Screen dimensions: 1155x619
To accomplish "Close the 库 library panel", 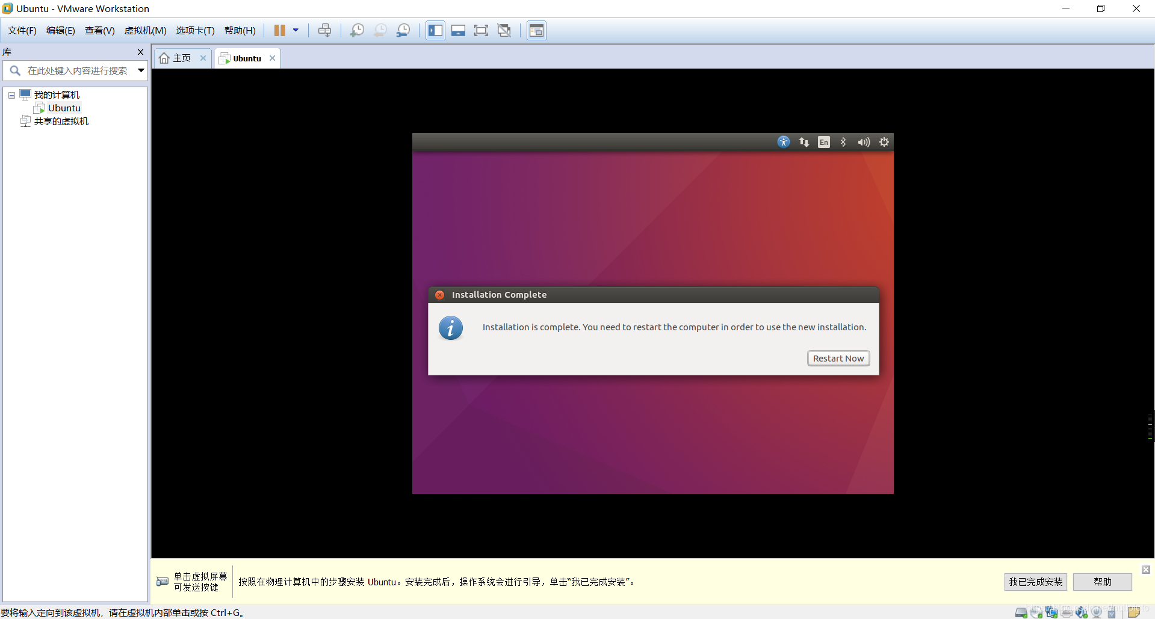I will coord(141,52).
